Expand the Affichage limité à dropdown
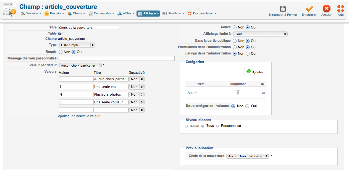Viewport: 349px width, 170px height. click(260, 34)
